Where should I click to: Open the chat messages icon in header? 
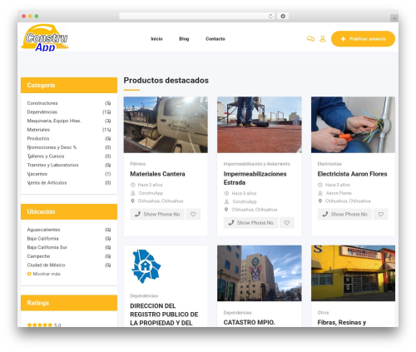coord(310,39)
